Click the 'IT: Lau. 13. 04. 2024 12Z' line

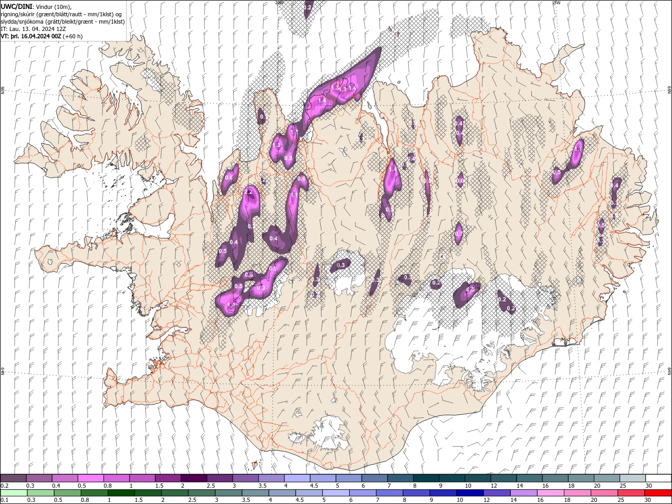[33, 29]
